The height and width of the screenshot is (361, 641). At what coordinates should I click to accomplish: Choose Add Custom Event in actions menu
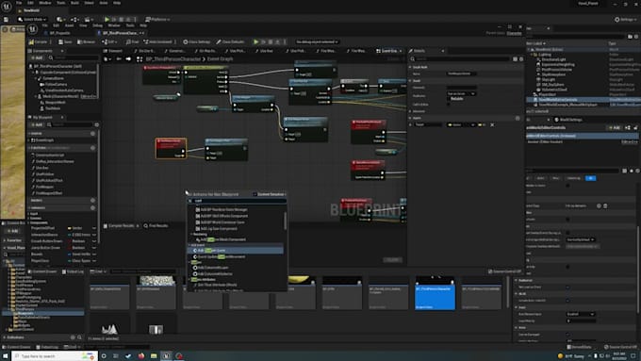click(236, 250)
